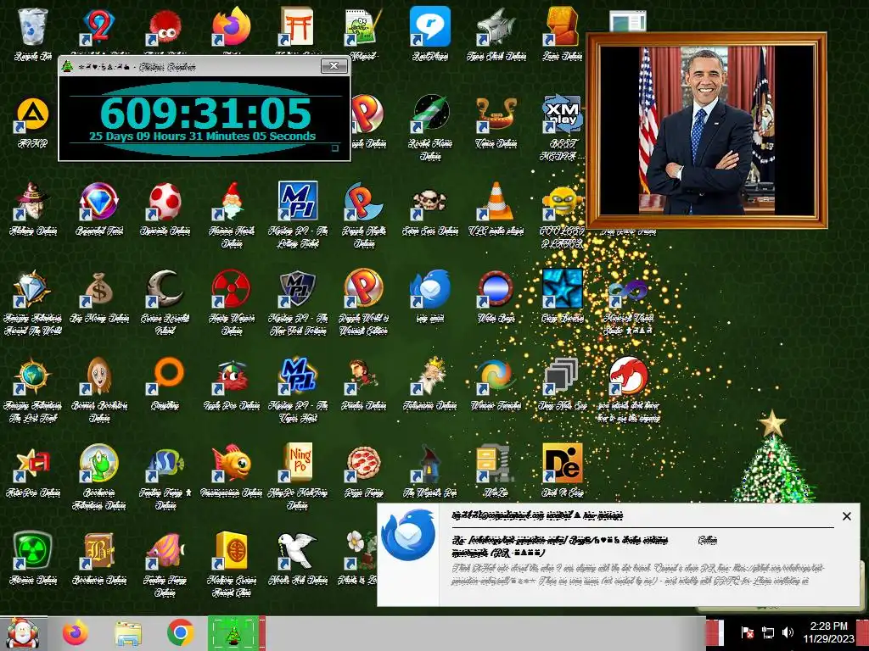Open the Notepad++ desktop shortcut
This screenshot has width=869, height=651.
tap(363, 26)
